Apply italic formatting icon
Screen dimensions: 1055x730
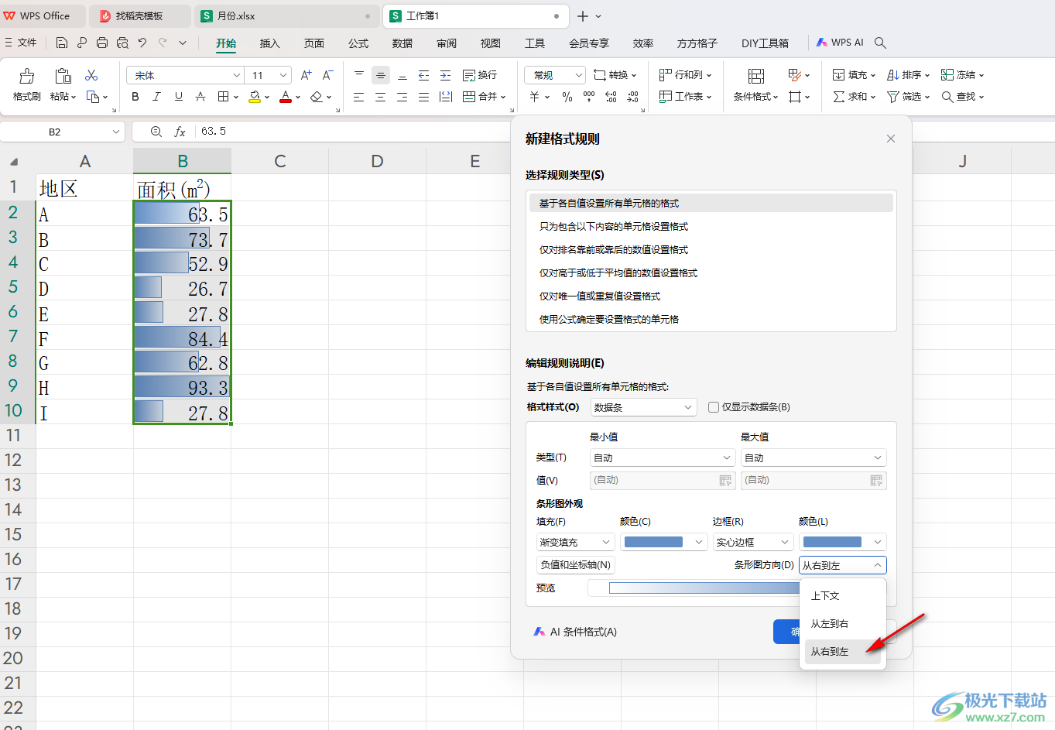[157, 97]
